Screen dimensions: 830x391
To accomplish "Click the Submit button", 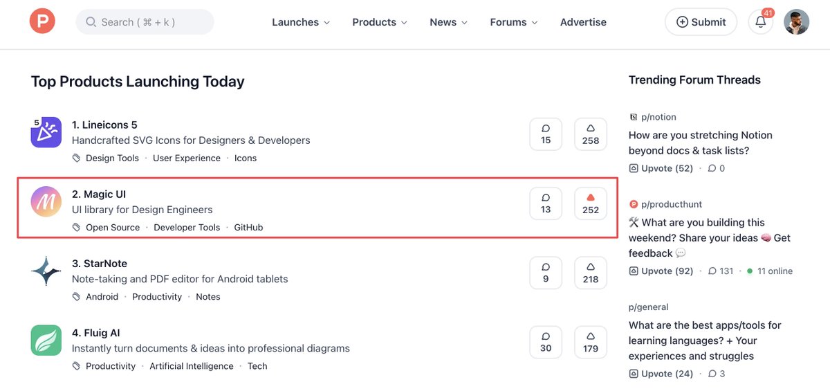I will (701, 22).
